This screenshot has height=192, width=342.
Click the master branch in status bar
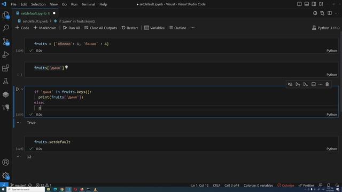coord(18,185)
